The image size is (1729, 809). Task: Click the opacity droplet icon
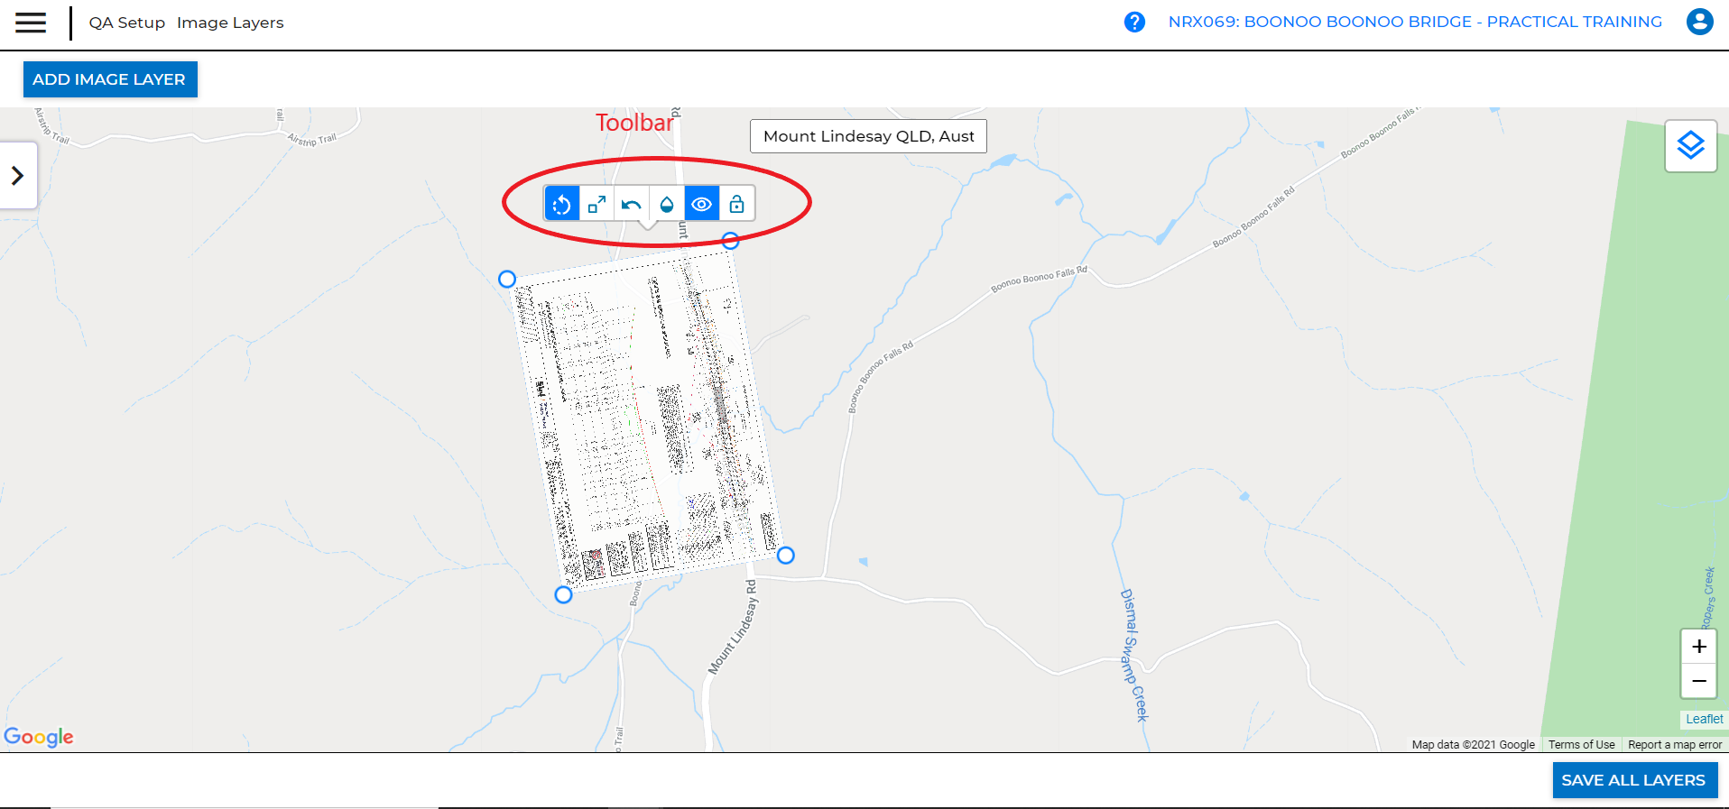(x=667, y=205)
